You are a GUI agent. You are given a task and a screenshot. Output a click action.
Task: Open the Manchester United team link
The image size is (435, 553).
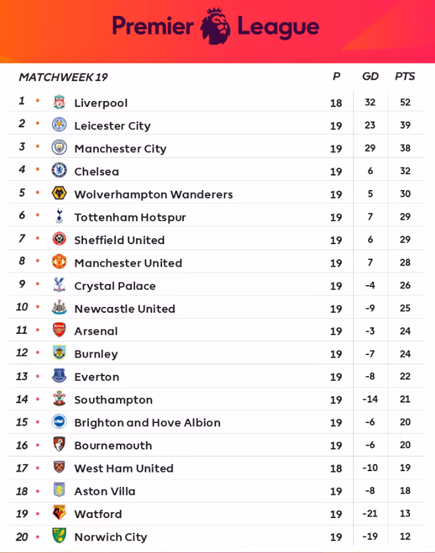click(x=129, y=263)
